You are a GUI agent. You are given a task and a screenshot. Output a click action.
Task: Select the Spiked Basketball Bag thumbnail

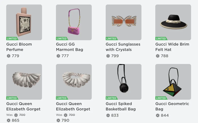(123, 82)
